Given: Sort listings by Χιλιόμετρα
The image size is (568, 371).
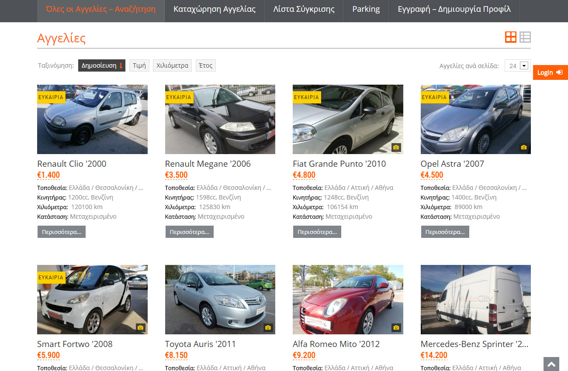Looking at the screenshot, I should [x=173, y=65].
